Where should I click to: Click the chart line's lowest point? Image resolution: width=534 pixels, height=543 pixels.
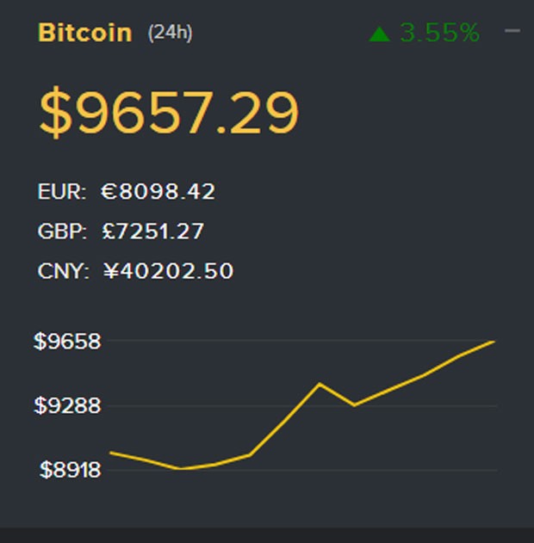pyautogui.click(x=180, y=469)
